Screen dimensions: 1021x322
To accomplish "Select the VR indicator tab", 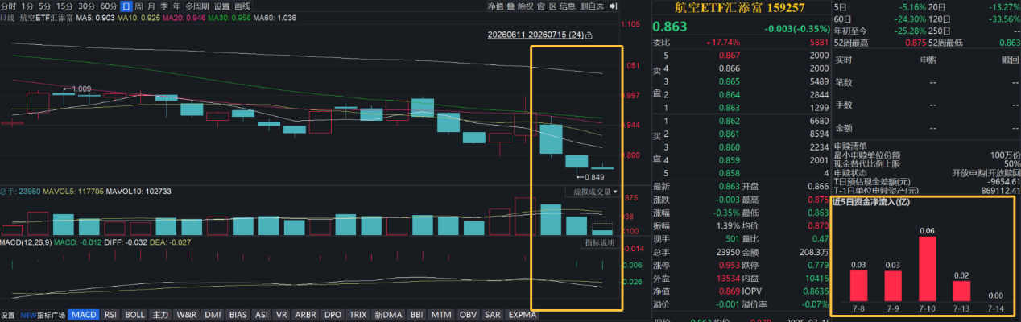I will [281, 315].
